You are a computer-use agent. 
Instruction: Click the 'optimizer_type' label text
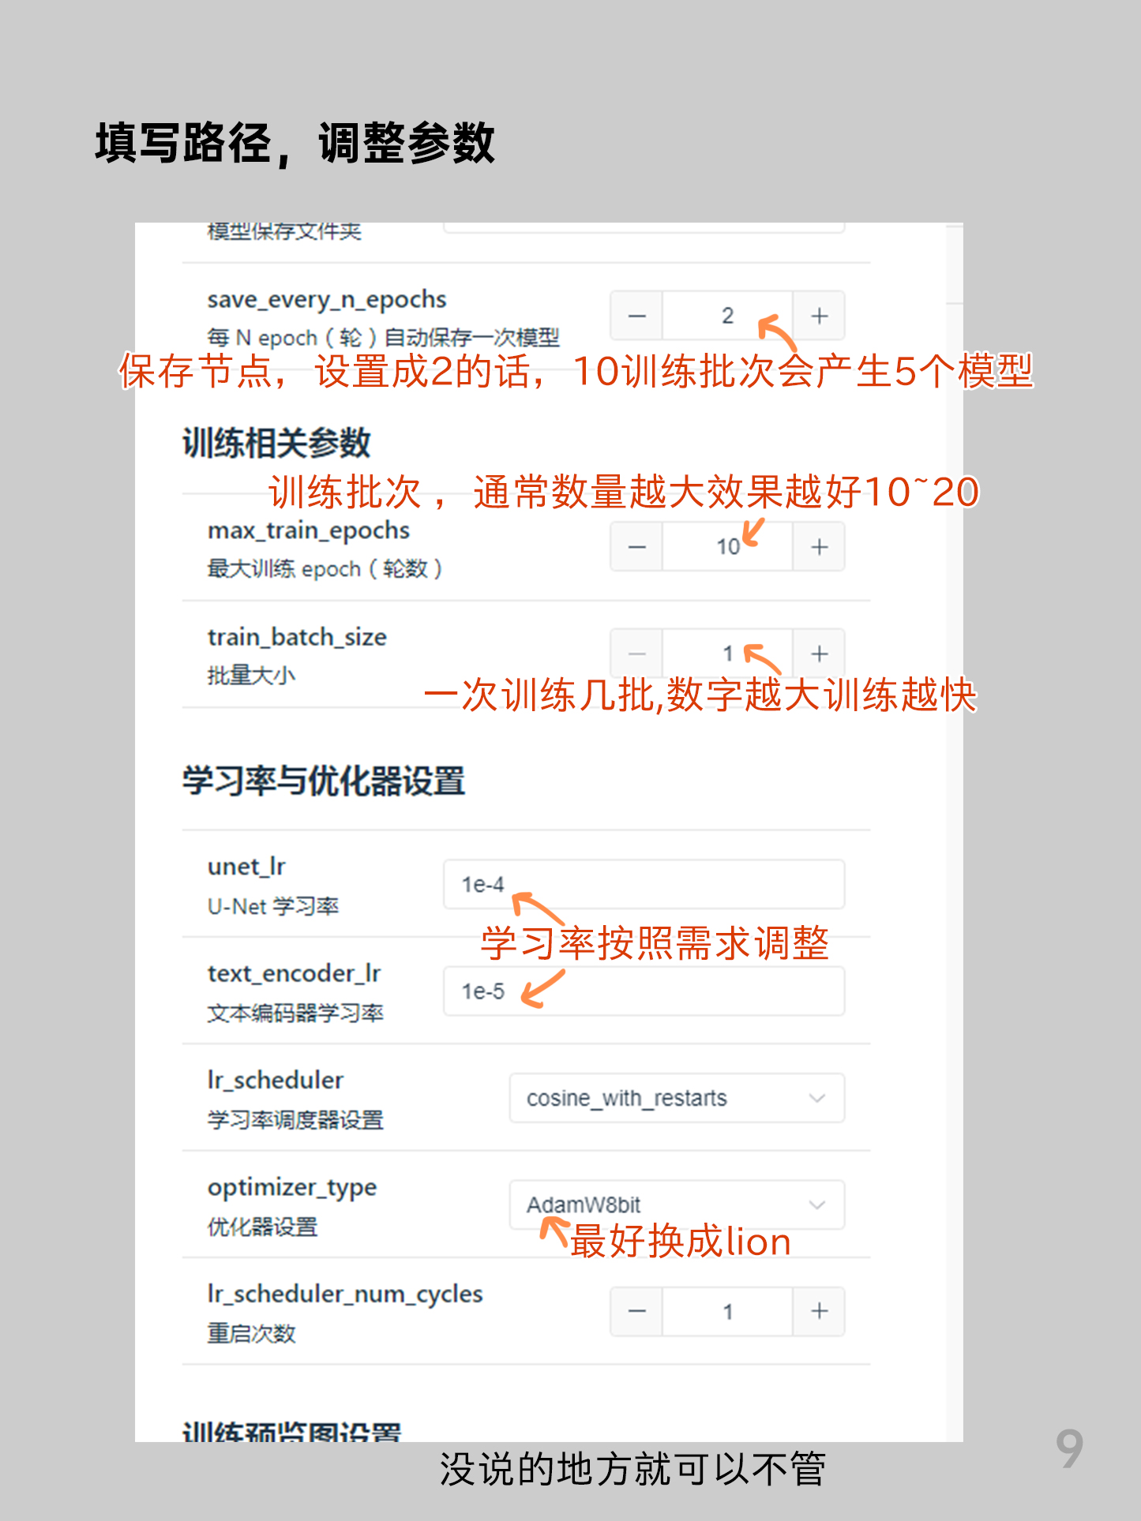click(x=292, y=1188)
